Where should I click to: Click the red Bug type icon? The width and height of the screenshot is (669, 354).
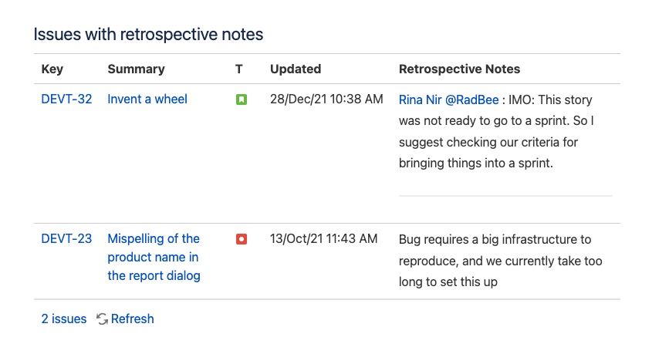pos(242,239)
